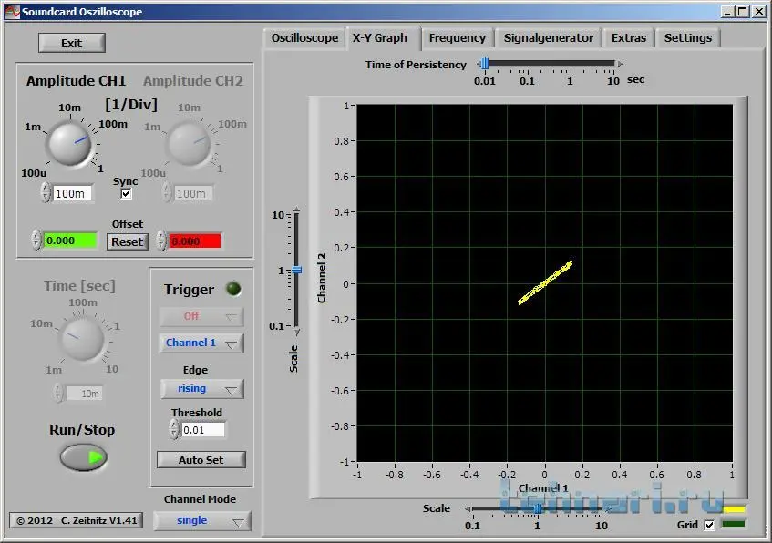Click the CH1 offset stepper arrows

pyautogui.click(x=36, y=241)
